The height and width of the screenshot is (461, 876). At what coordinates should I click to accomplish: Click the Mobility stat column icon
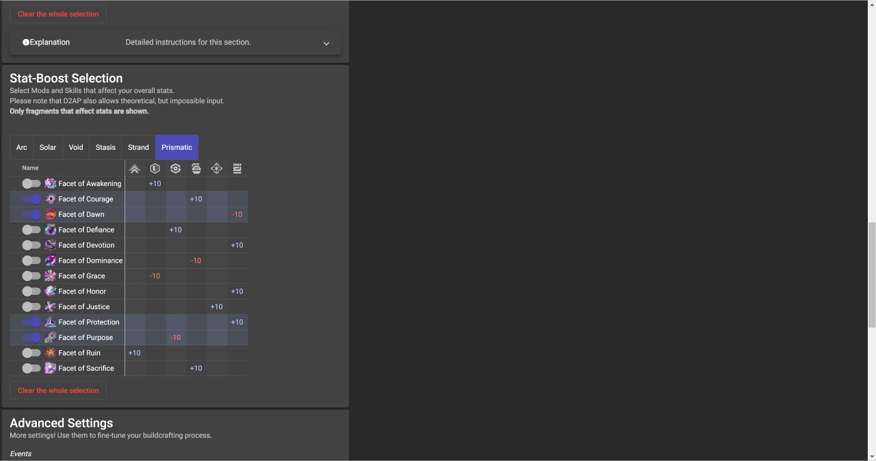tap(135, 168)
